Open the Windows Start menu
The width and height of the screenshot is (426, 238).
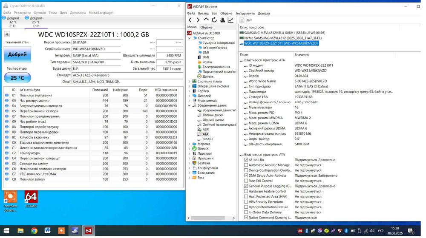pos(6,231)
